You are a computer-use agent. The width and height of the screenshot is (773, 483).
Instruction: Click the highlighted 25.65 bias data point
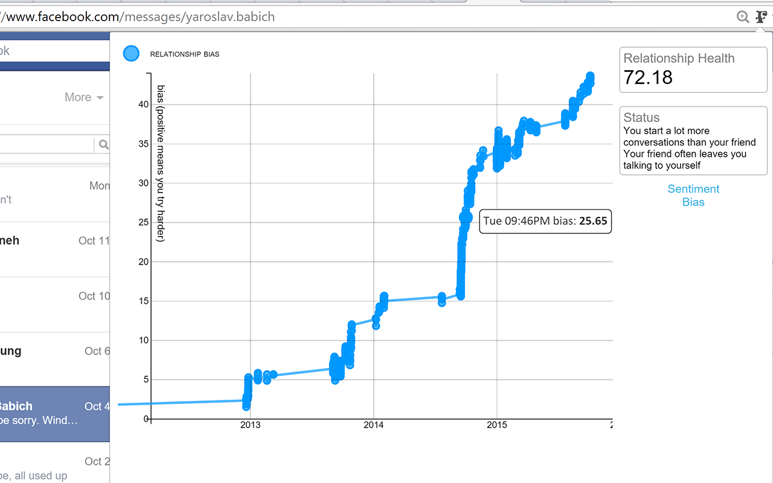466,218
